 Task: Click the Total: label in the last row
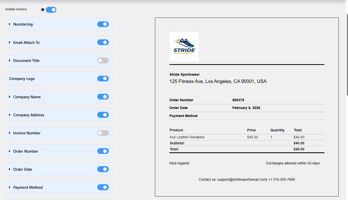click(x=174, y=149)
